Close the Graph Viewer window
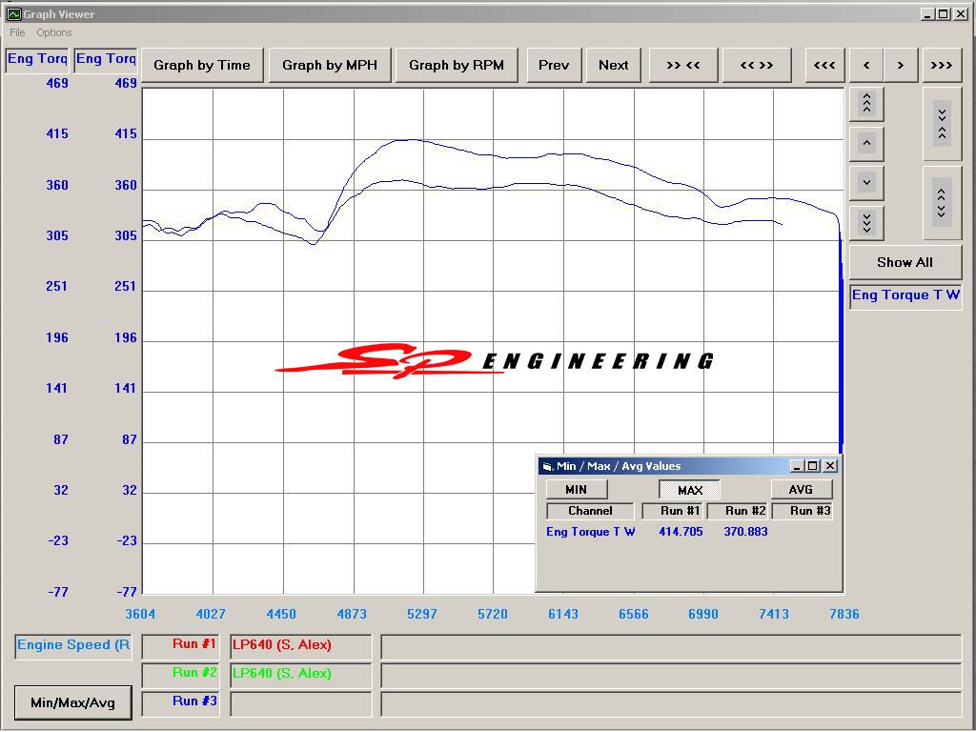This screenshot has height=732, width=976. click(x=961, y=13)
